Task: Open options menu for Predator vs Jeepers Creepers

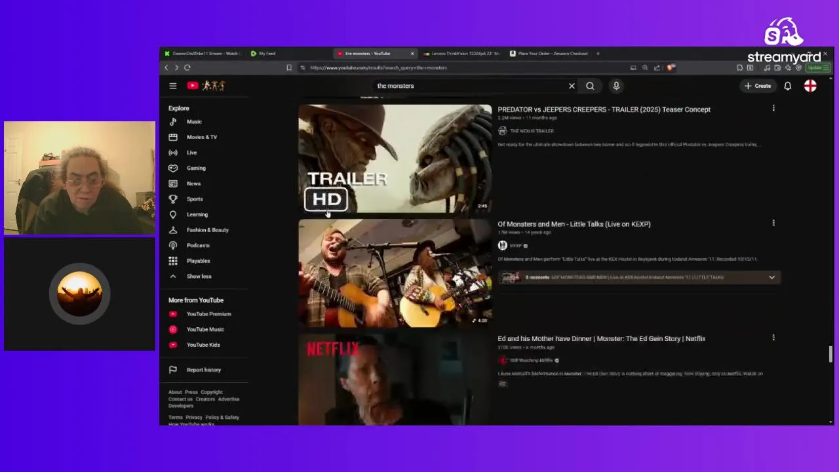Action: [x=773, y=108]
